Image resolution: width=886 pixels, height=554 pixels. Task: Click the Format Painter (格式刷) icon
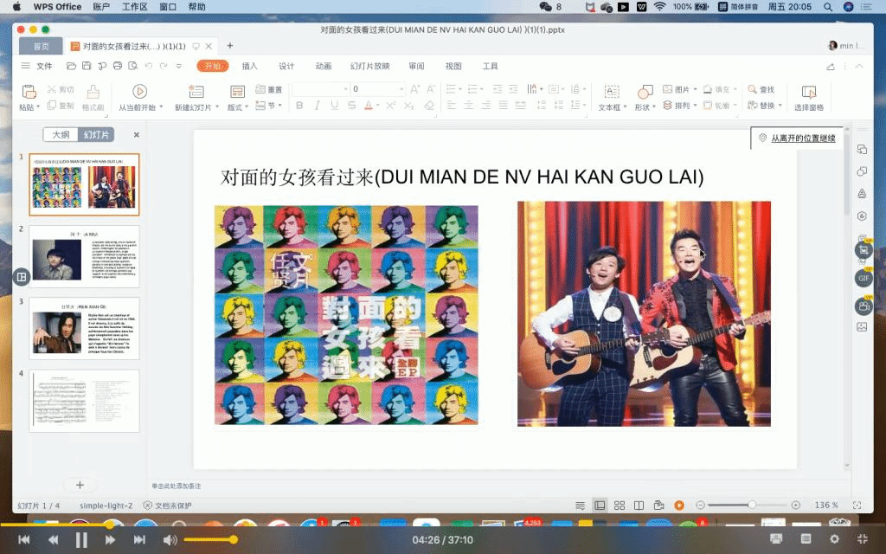tap(93, 91)
